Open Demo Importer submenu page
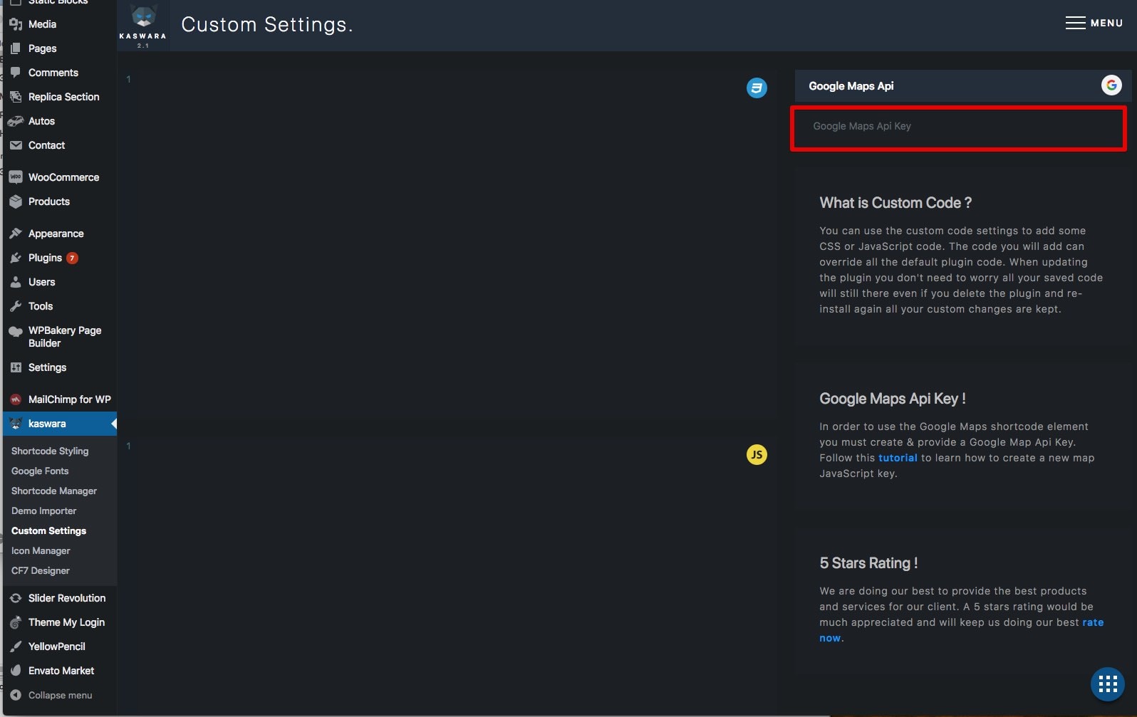Image resolution: width=1137 pixels, height=717 pixels. coord(43,511)
